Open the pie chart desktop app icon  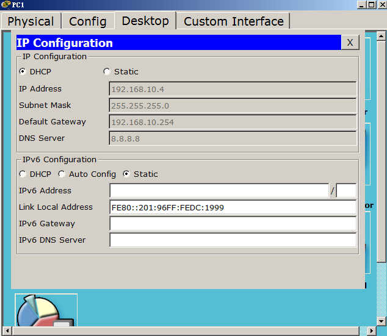(x=46, y=310)
